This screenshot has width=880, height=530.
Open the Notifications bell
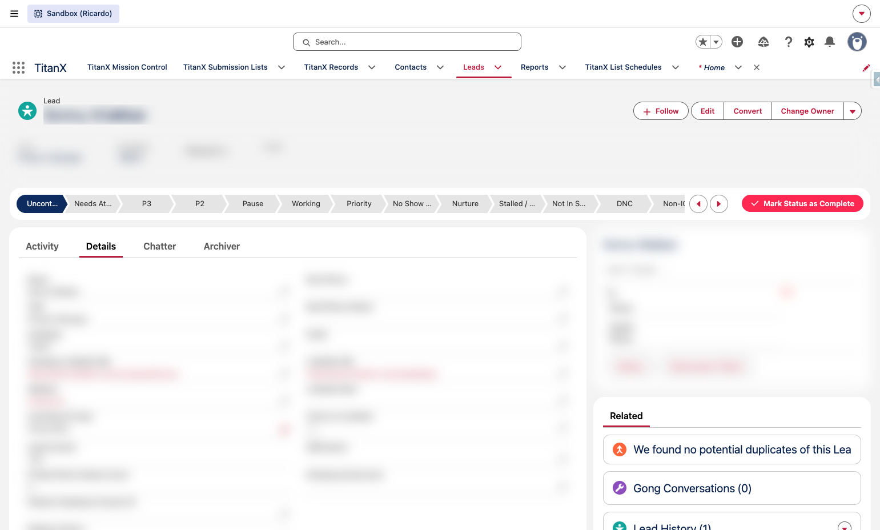tap(830, 42)
